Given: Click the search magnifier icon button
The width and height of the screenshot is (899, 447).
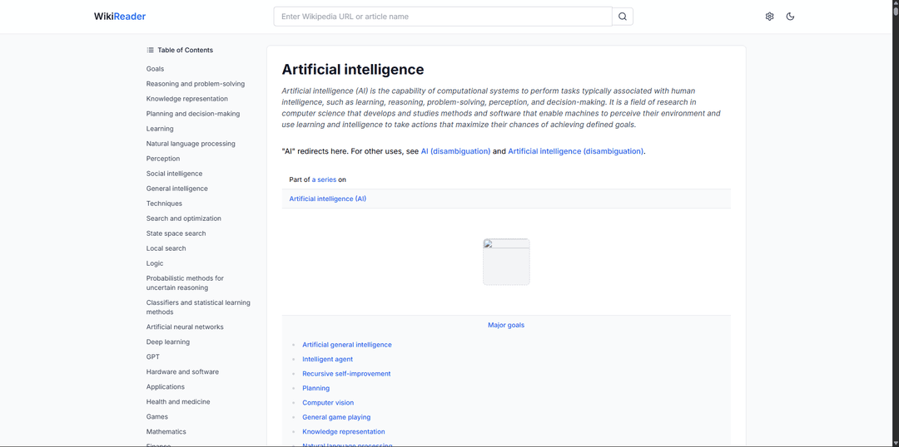Looking at the screenshot, I should [x=623, y=17].
